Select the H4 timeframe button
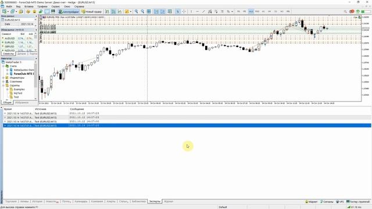The height and width of the screenshot is (209, 372). (x=270, y=12)
